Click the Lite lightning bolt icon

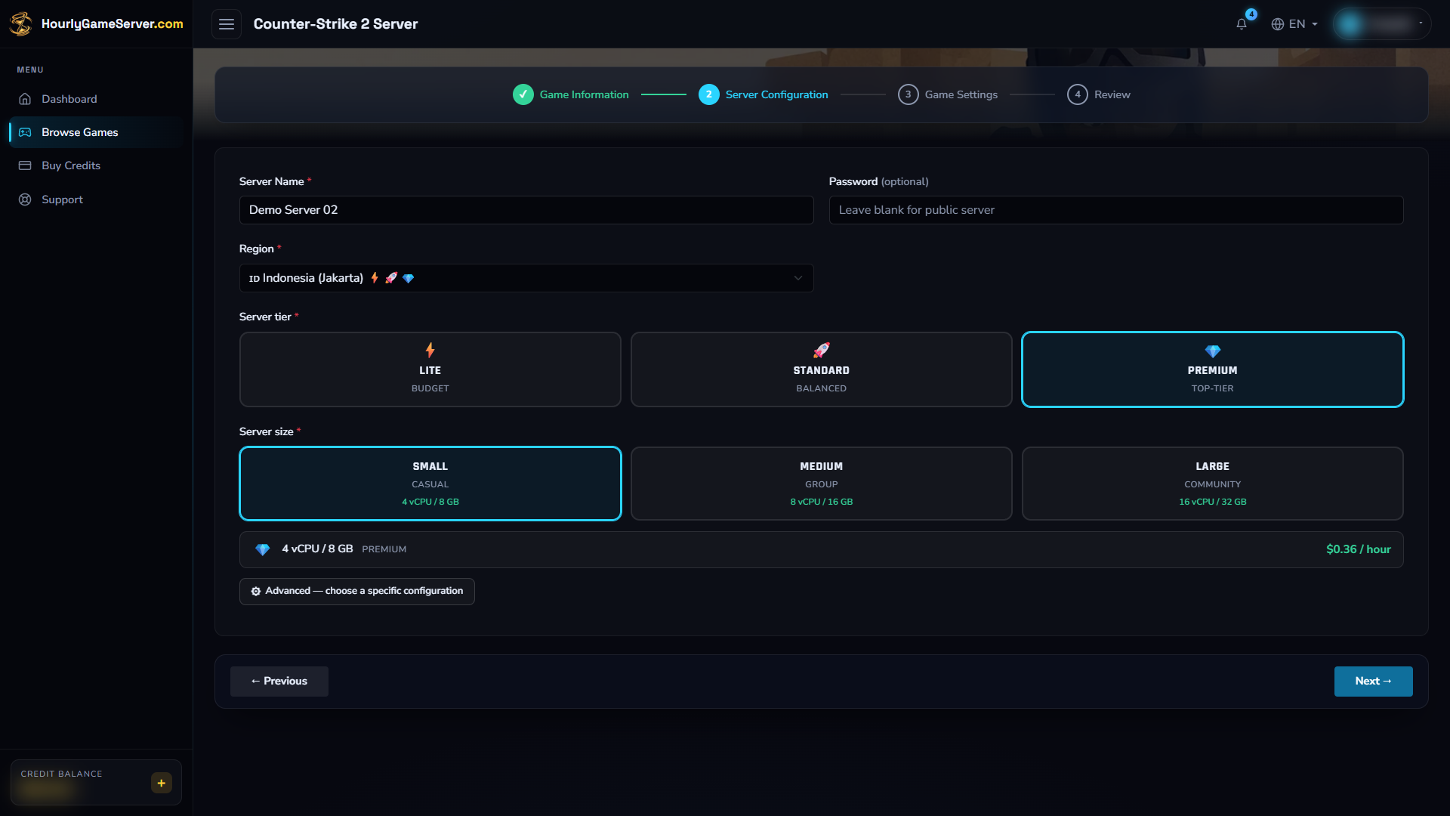(x=430, y=350)
